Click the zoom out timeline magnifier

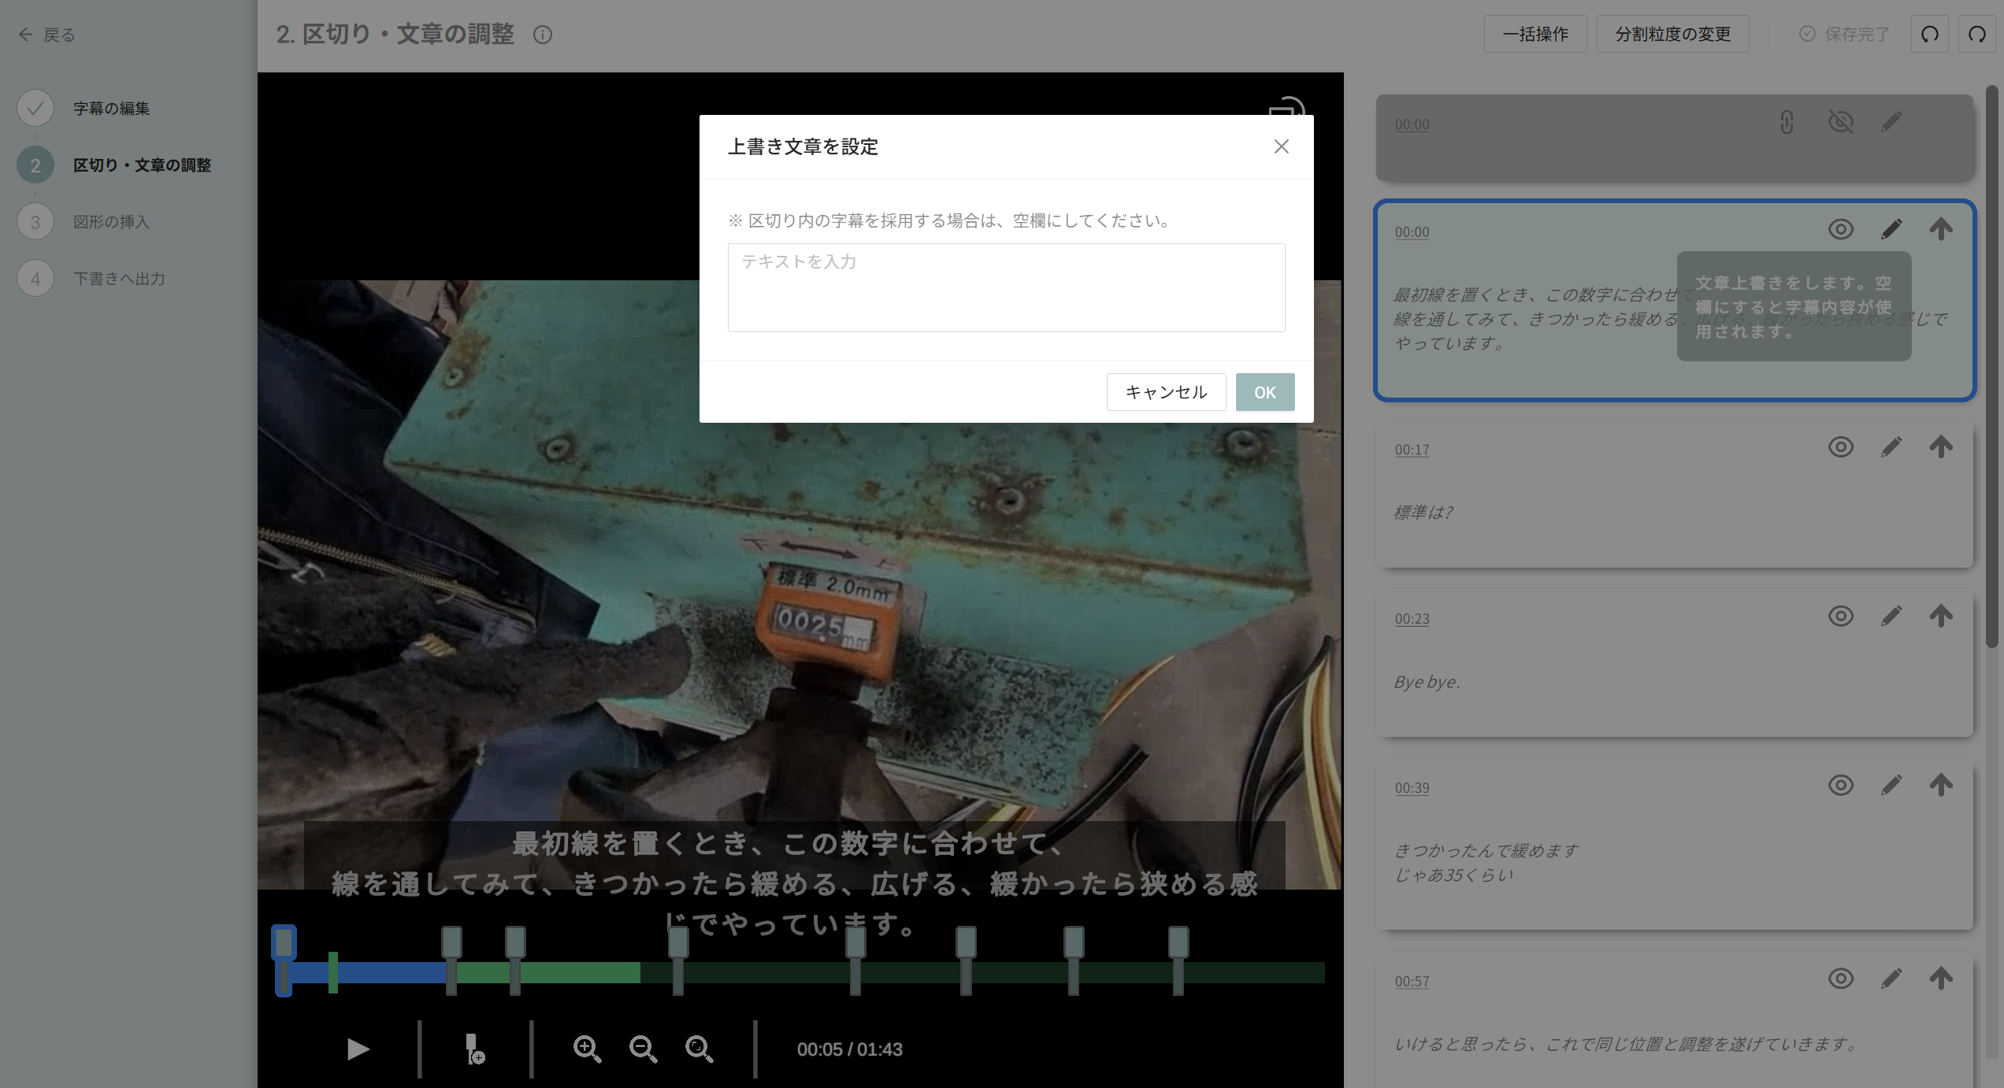643,1049
